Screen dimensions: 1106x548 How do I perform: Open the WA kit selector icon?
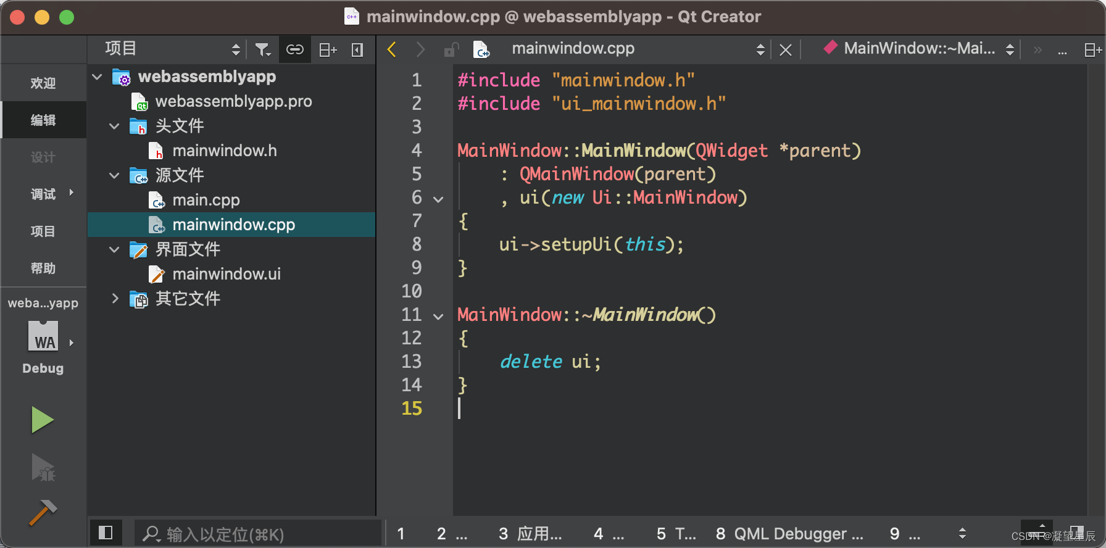click(x=43, y=338)
